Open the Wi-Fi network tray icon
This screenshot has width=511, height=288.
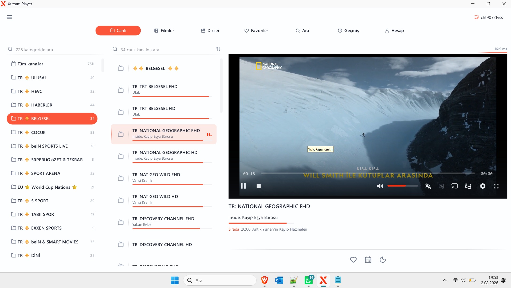(455, 280)
